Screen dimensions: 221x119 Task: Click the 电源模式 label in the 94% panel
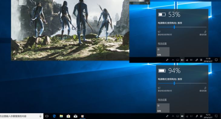click(x=170, y=79)
